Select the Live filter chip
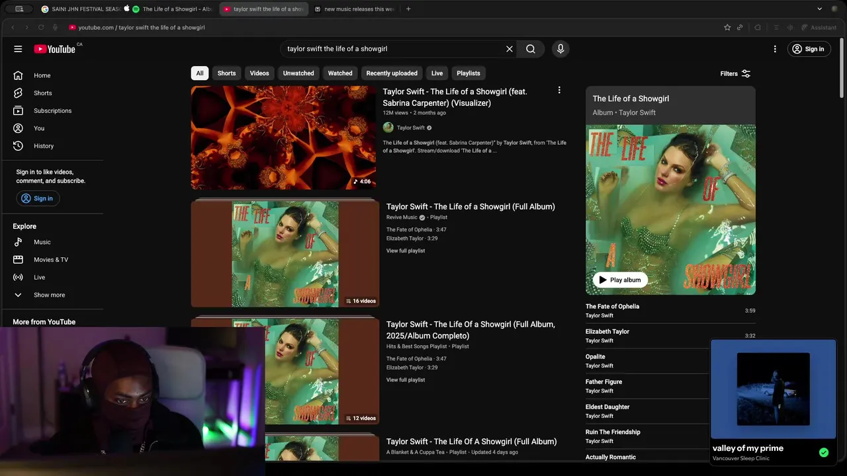 pyautogui.click(x=437, y=73)
